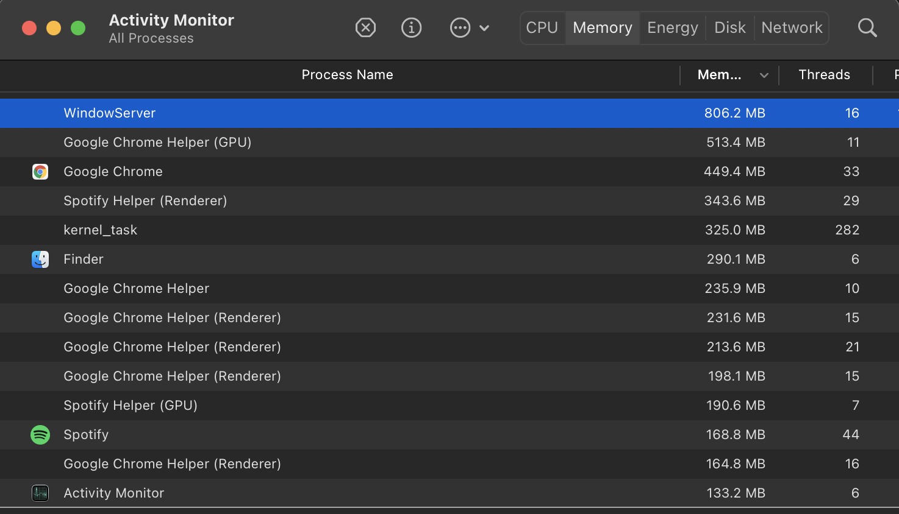The image size is (899, 514).
Task: Switch to the Disk tab
Action: point(730,27)
